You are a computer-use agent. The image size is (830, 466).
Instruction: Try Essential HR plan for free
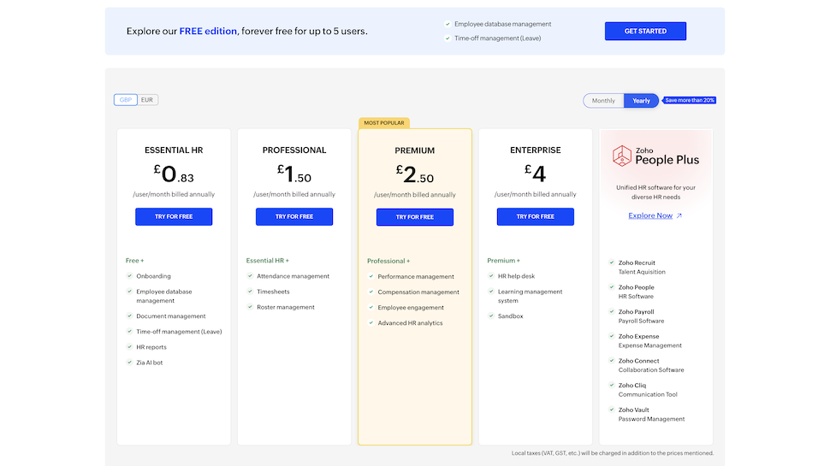174,217
